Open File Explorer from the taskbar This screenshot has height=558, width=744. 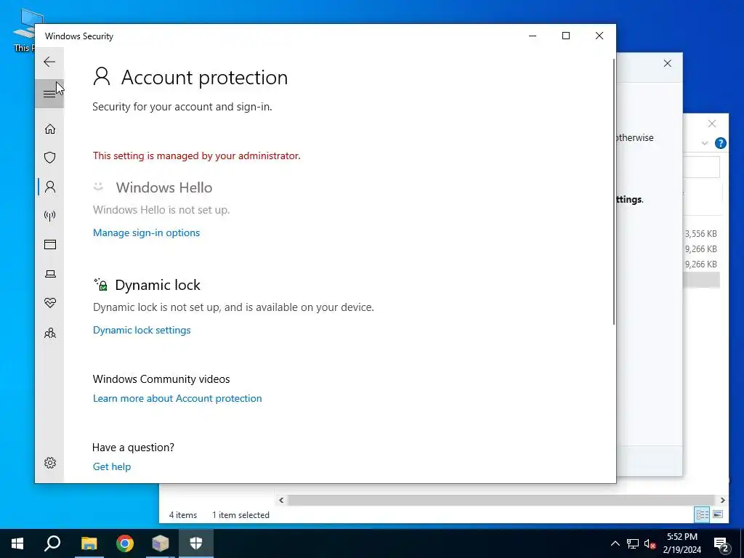click(89, 543)
